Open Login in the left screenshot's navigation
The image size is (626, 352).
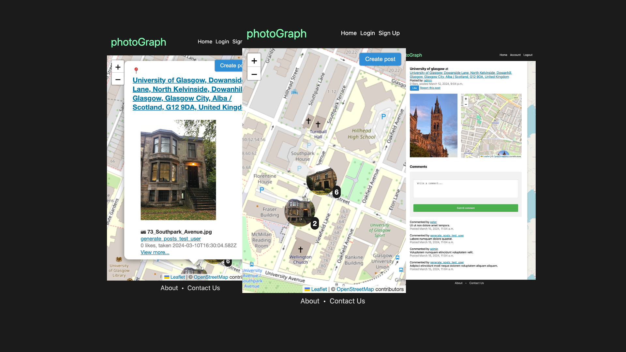222,41
